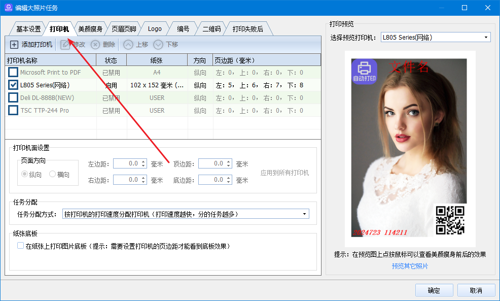Click the QR code on the preview photo
This screenshot has height=301, width=500.
(450, 220)
